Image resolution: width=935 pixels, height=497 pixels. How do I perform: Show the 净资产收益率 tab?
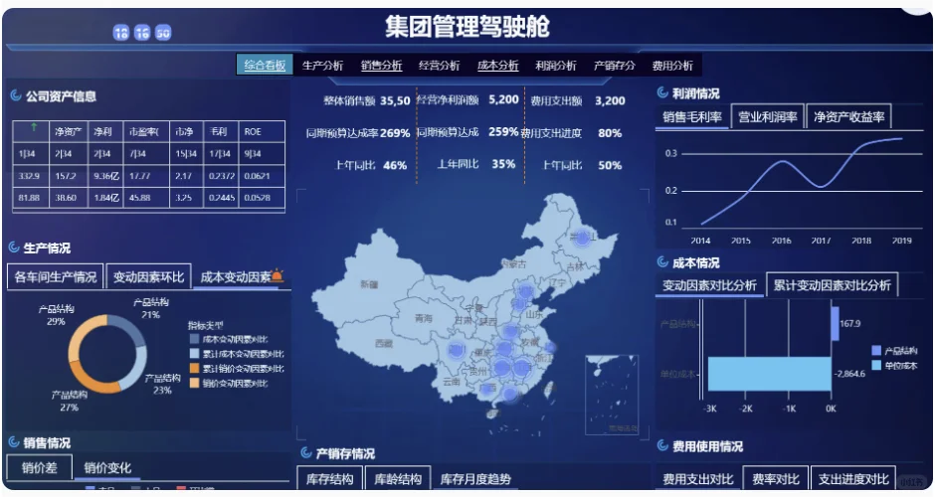[x=849, y=117]
